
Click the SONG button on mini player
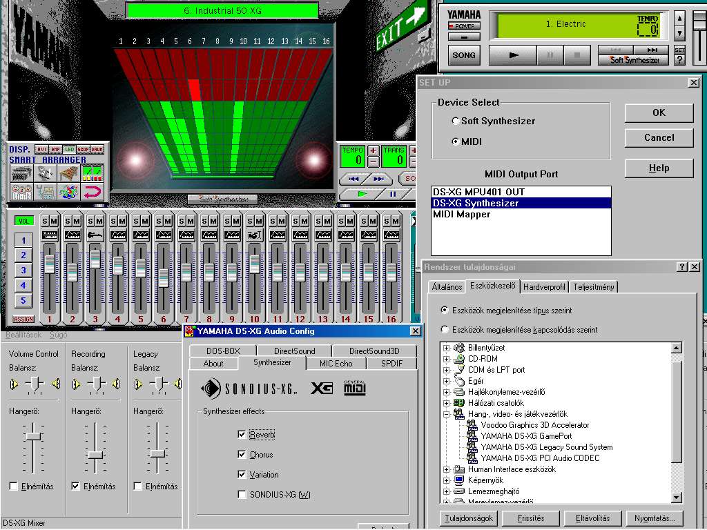pyautogui.click(x=464, y=55)
